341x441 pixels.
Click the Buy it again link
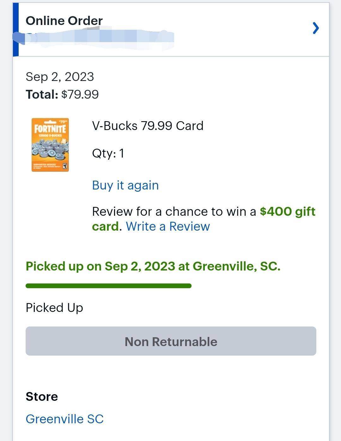pyautogui.click(x=125, y=185)
